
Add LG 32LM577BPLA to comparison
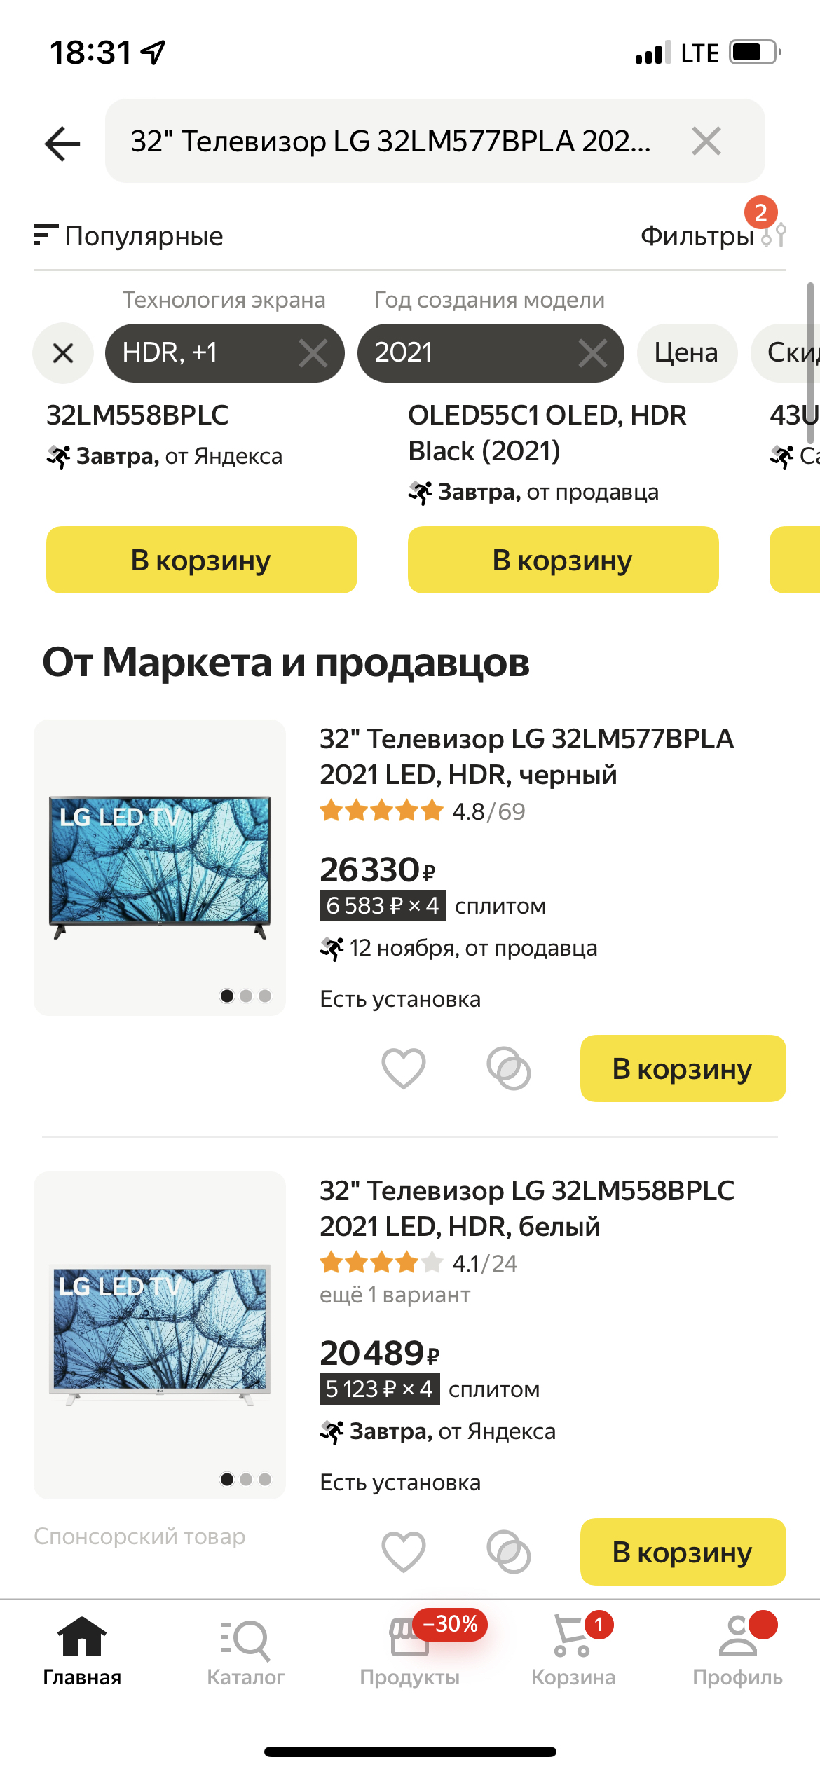(508, 1068)
